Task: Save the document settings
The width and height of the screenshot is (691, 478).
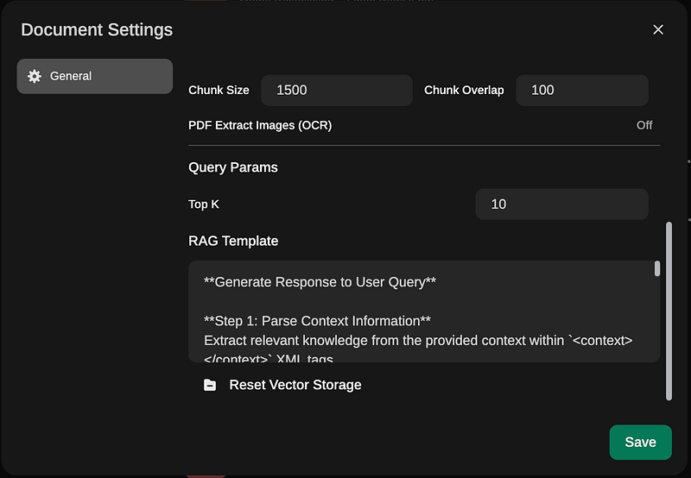Action: coord(640,443)
